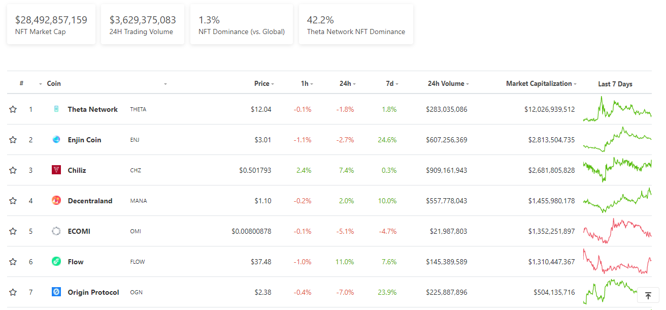Image resolution: width=666 pixels, height=310 pixels.
Task: Click the Theta Network coin logo
Action: click(x=56, y=109)
